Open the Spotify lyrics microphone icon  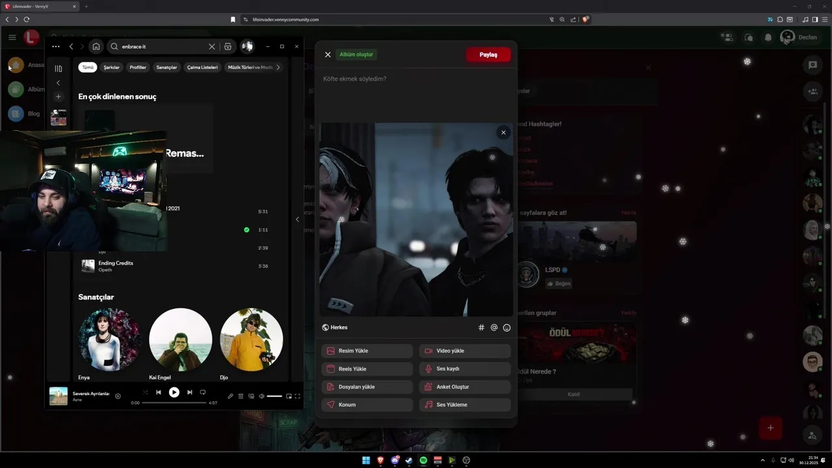(x=230, y=396)
